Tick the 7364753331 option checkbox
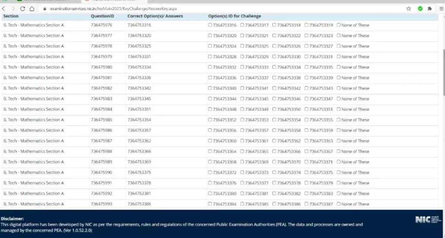Viewport: 445px width, 238px height. pyautogui.click(x=307, y=57)
